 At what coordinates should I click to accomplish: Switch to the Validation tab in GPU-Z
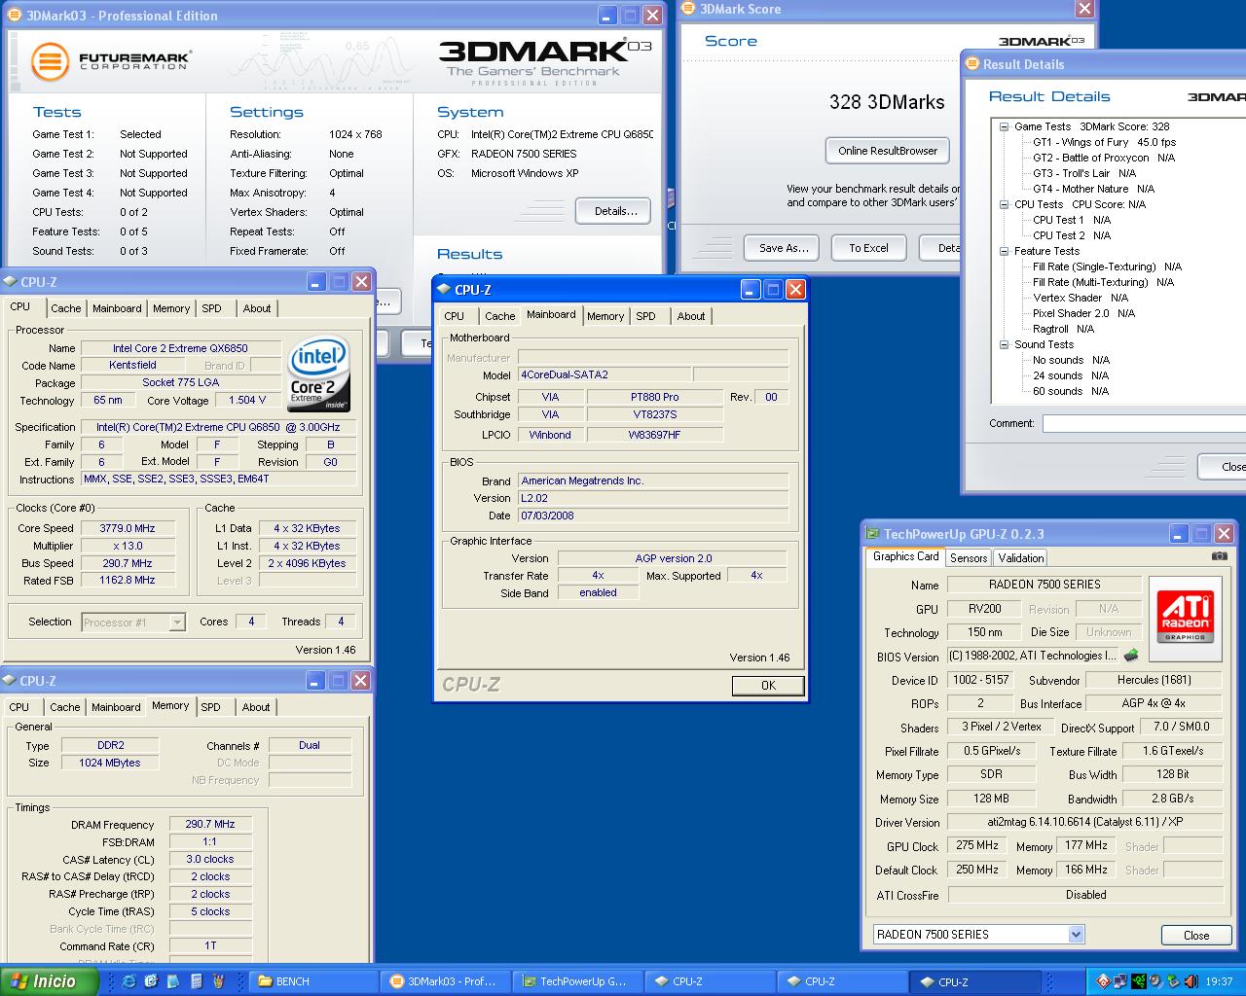[x=1021, y=557]
